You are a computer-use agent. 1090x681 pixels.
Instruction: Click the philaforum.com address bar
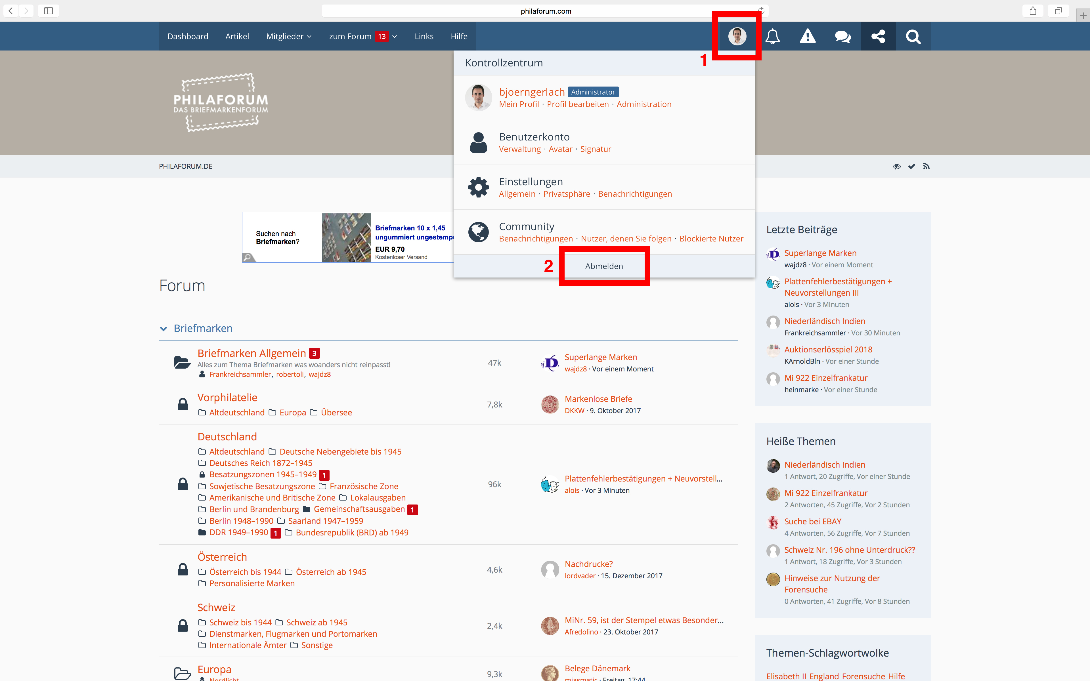[546, 11]
